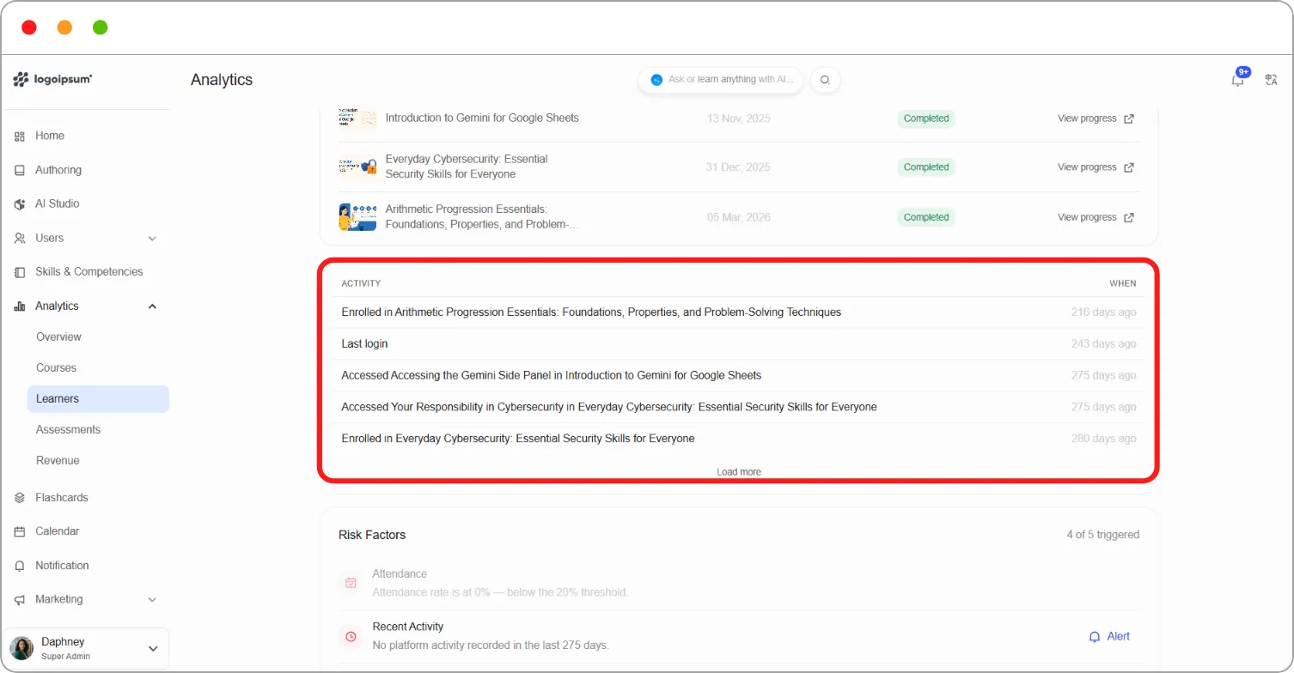Click the Home sidebar icon
The image size is (1294, 673).
pos(20,136)
